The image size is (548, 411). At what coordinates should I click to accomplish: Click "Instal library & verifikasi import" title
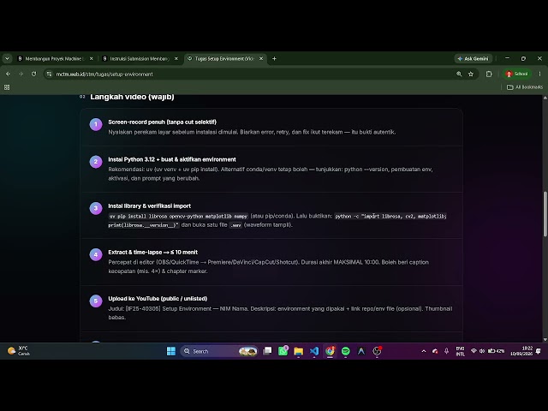[149, 205]
